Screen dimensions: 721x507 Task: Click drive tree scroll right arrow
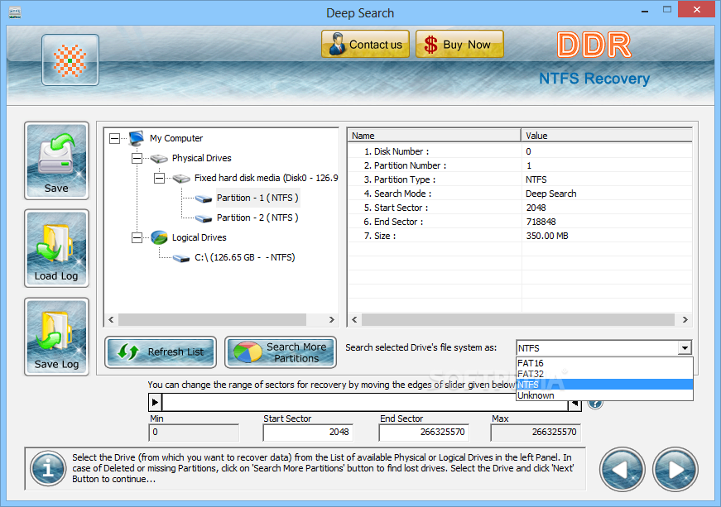(x=332, y=319)
